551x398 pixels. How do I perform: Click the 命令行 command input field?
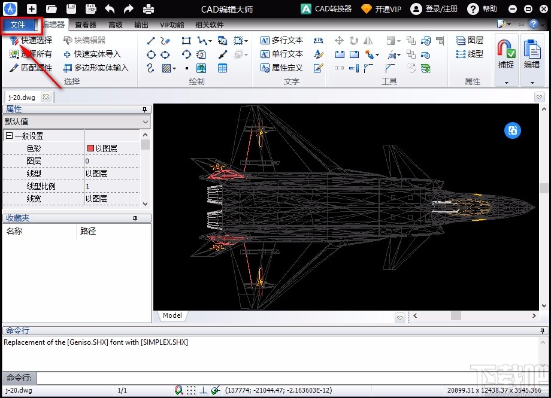point(287,378)
